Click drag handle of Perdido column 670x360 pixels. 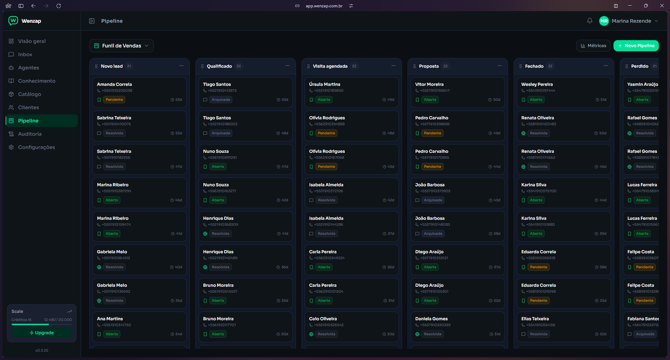click(627, 66)
